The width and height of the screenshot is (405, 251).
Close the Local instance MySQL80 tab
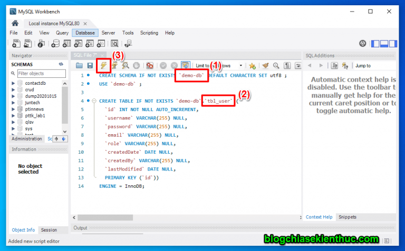pyautogui.click(x=85, y=24)
